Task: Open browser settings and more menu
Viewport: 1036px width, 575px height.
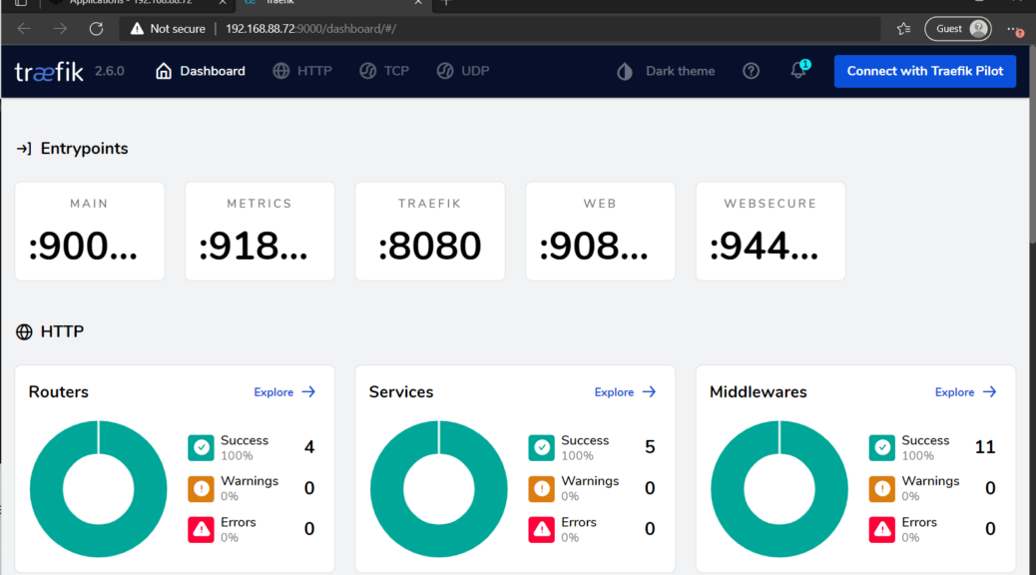Action: tap(1014, 29)
